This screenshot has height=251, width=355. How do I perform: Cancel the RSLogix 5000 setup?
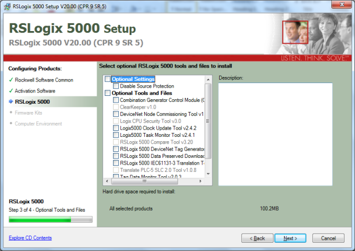[328, 238]
